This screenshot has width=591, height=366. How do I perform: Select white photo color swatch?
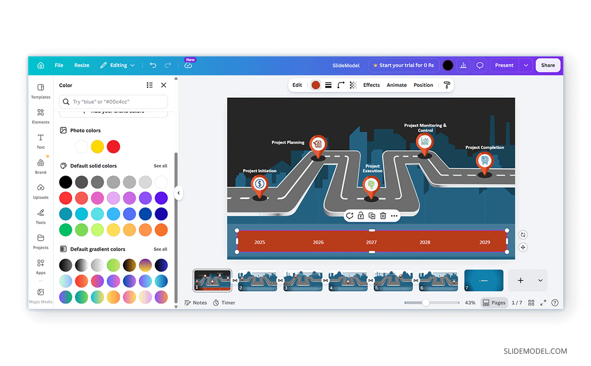(x=82, y=146)
